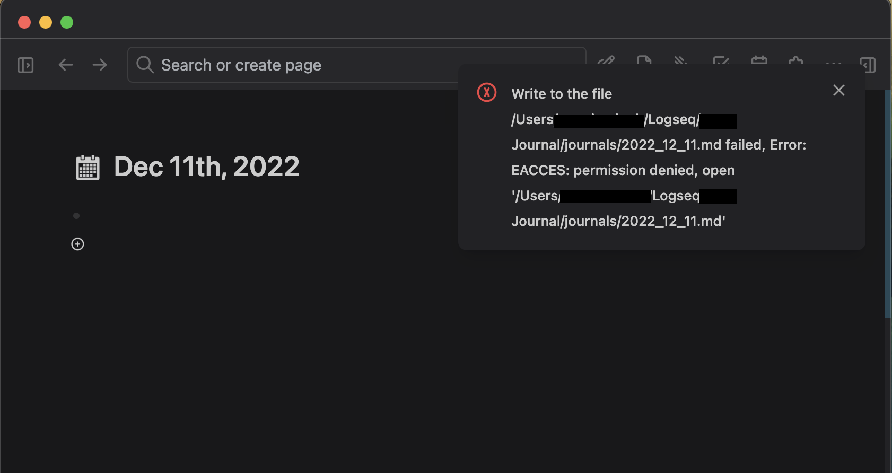Screen dimensions: 892x473
Task: Click the calendar icon beside journal title
Action: [x=88, y=168]
